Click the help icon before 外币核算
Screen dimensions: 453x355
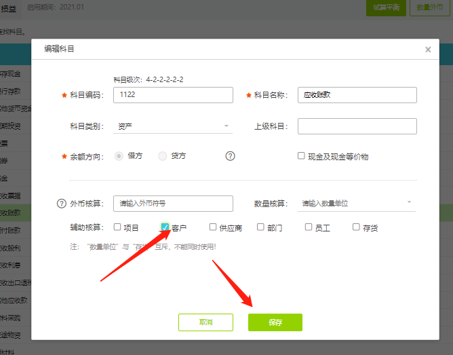pyautogui.click(x=62, y=204)
